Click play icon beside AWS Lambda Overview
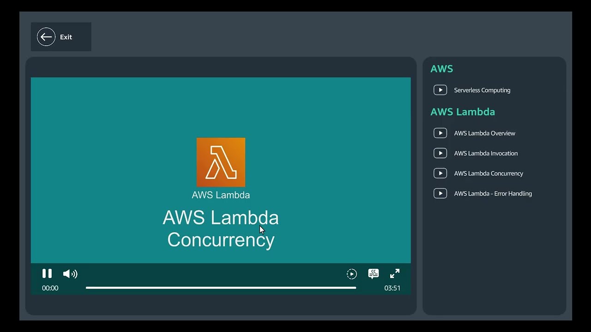 pyautogui.click(x=440, y=133)
